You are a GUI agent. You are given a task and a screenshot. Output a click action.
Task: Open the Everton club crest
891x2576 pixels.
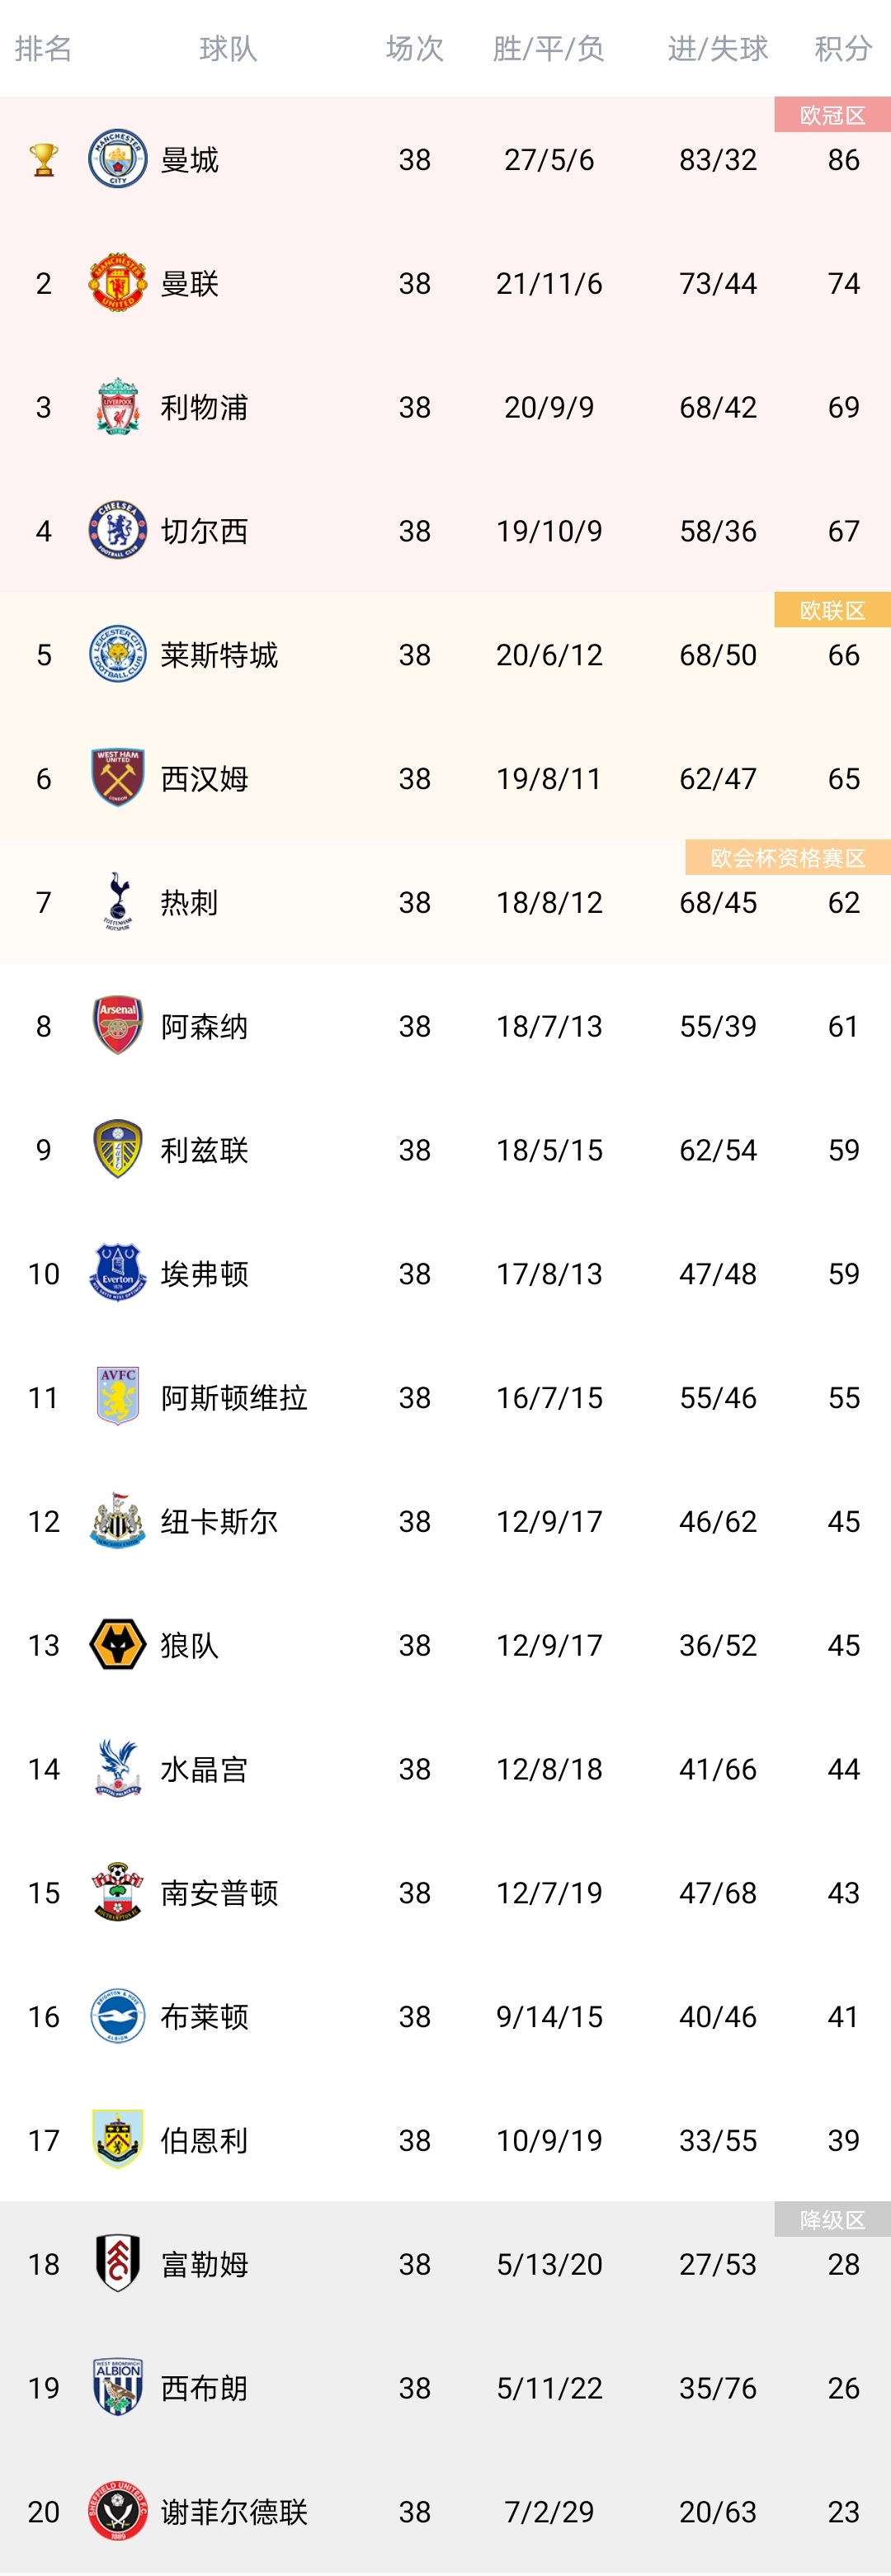[x=118, y=1273]
